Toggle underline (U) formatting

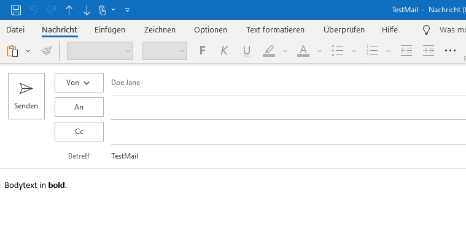coord(246,51)
